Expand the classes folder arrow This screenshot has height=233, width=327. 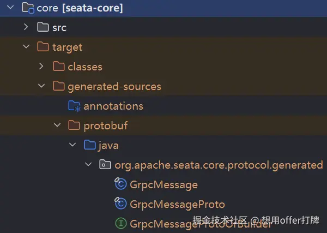tap(41, 67)
